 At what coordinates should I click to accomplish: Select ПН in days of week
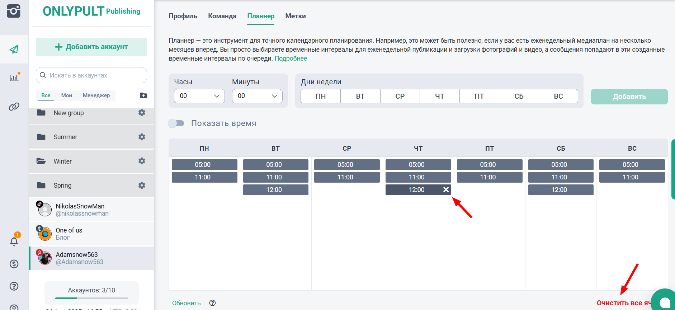point(321,96)
